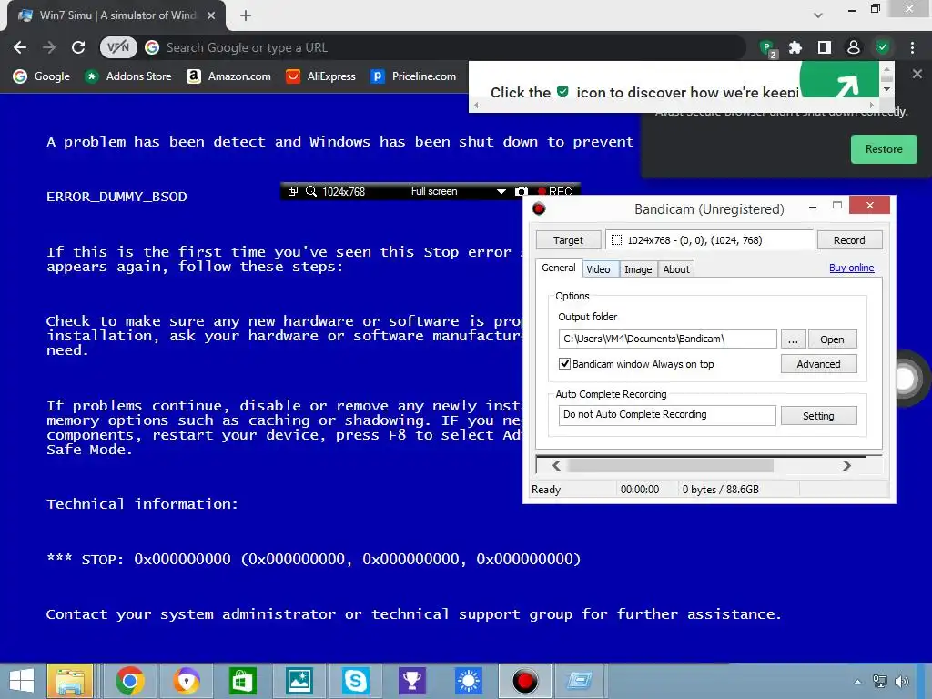This screenshot has height=699, width=932.
Task: Show hidden system tray icons
Action: pos(857,682)
